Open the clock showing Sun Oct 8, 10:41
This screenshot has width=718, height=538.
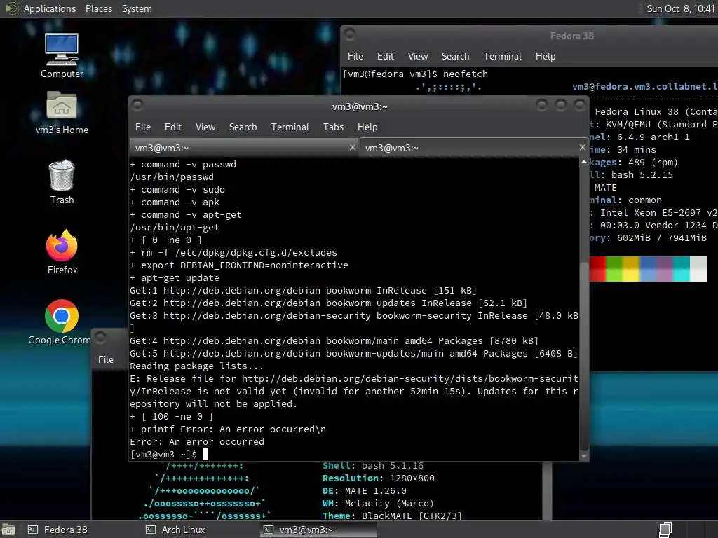coord(680,8)
